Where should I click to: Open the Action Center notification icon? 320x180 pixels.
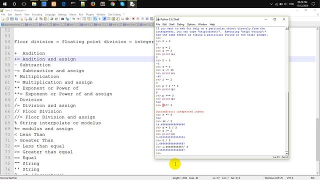(x=313, y=4)
